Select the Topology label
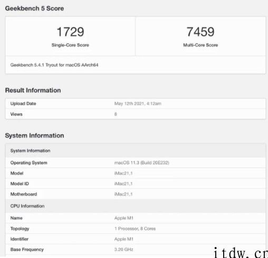Image resolution: width=268 pixels, height=258 pixels. (x=20, y=228)
